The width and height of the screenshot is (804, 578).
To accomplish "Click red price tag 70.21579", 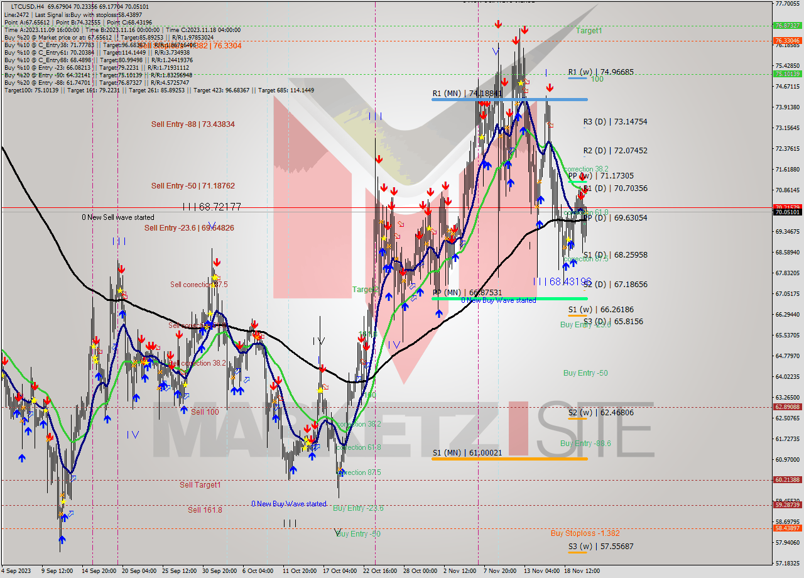I will pyautogui.click(x=787, y=207).
